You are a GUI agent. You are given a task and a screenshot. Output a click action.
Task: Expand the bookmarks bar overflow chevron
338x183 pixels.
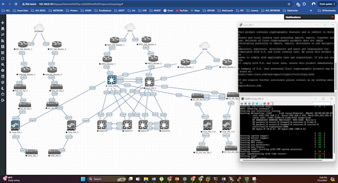[x=311, y=10]
